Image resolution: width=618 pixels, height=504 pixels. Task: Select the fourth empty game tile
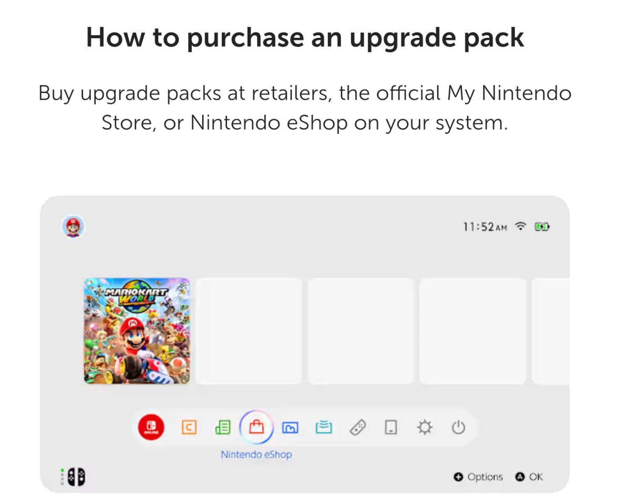551,331
